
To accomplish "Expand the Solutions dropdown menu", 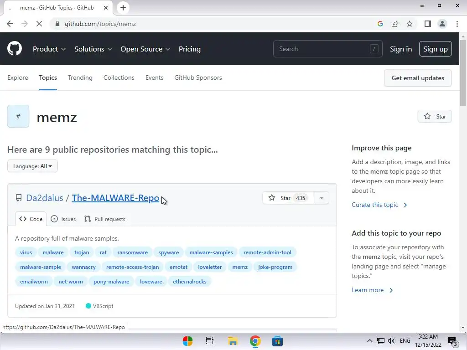I will pyautogui.click(x=93, y=49).
